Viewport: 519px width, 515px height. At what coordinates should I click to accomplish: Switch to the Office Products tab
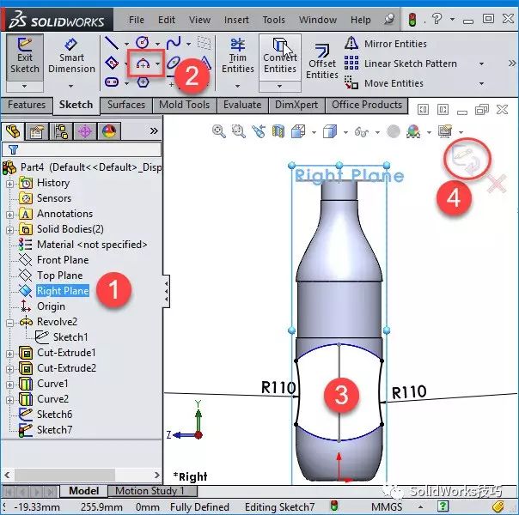pos(367,105)
